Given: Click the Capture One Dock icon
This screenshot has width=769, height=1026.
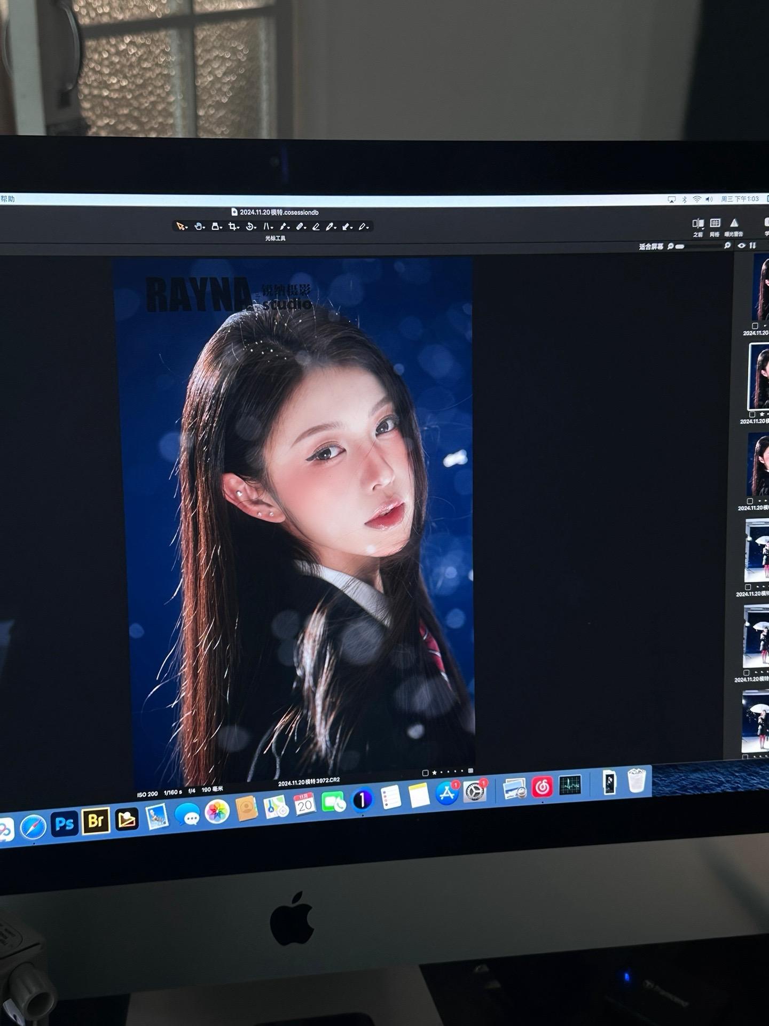Looking at the screenshot, I should pos(362,799).
